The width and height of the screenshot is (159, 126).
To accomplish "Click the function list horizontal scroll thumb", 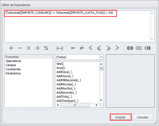I will [x=75, y=105].
